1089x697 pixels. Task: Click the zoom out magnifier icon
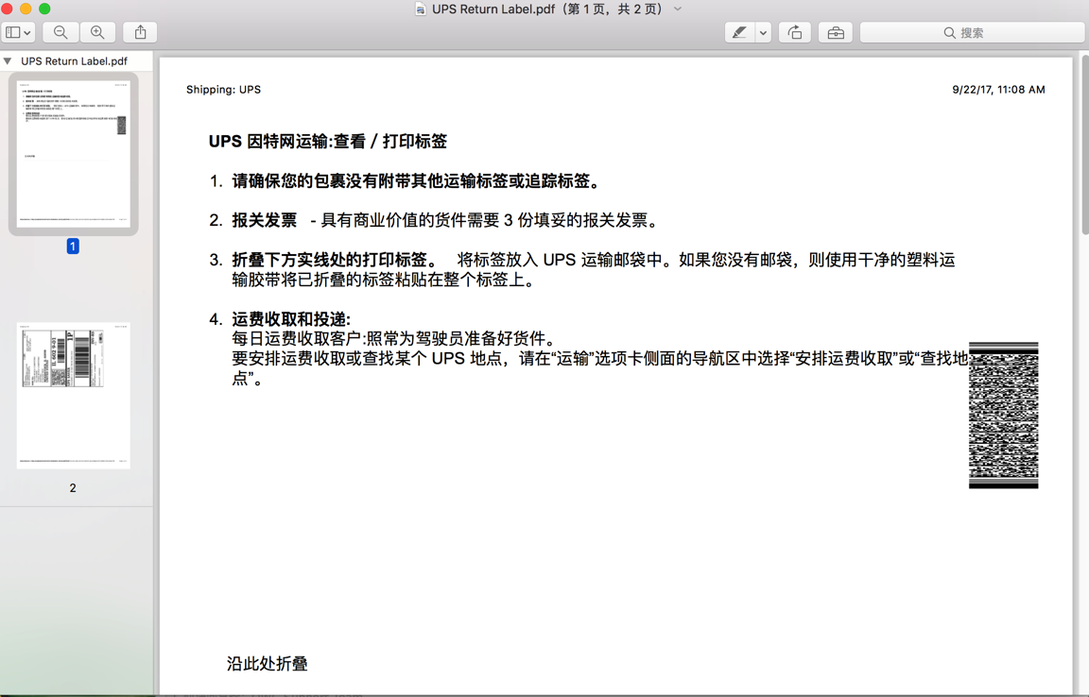(60, 33)
